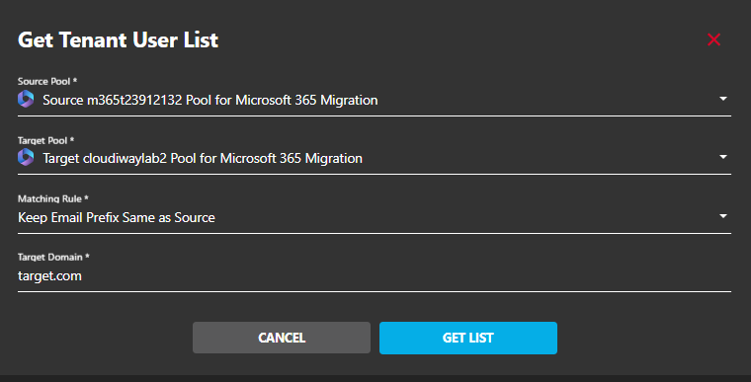
Task: Select the Target cloudiwaylab2 Pool value
Action: (x=203, y=159)
